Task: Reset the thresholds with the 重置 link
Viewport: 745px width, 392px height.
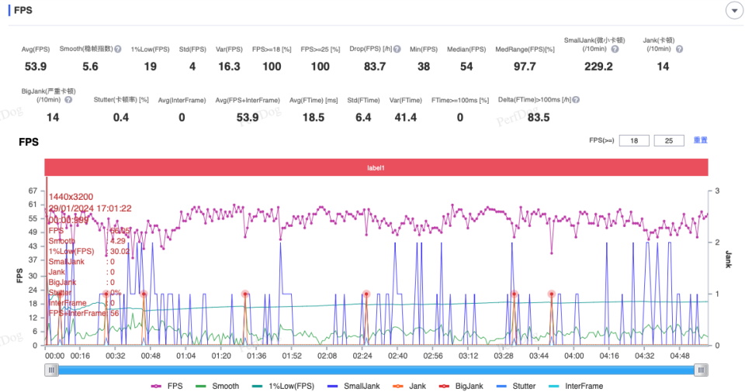Action: point(700,140)
